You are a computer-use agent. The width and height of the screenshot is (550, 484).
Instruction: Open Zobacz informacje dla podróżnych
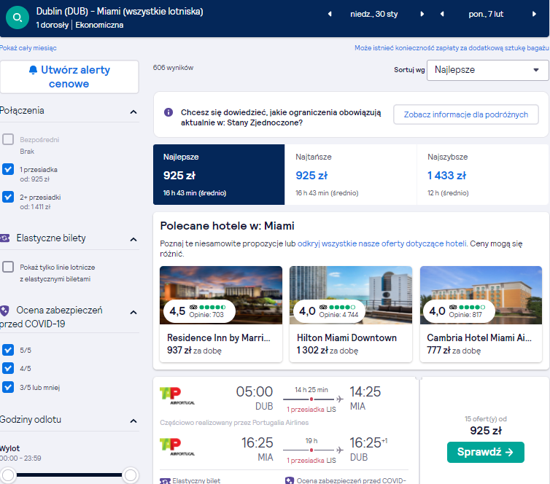click(x=466, y=114)
